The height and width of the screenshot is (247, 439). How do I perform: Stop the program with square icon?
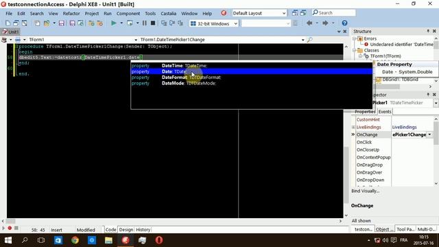tap(153, 23)
